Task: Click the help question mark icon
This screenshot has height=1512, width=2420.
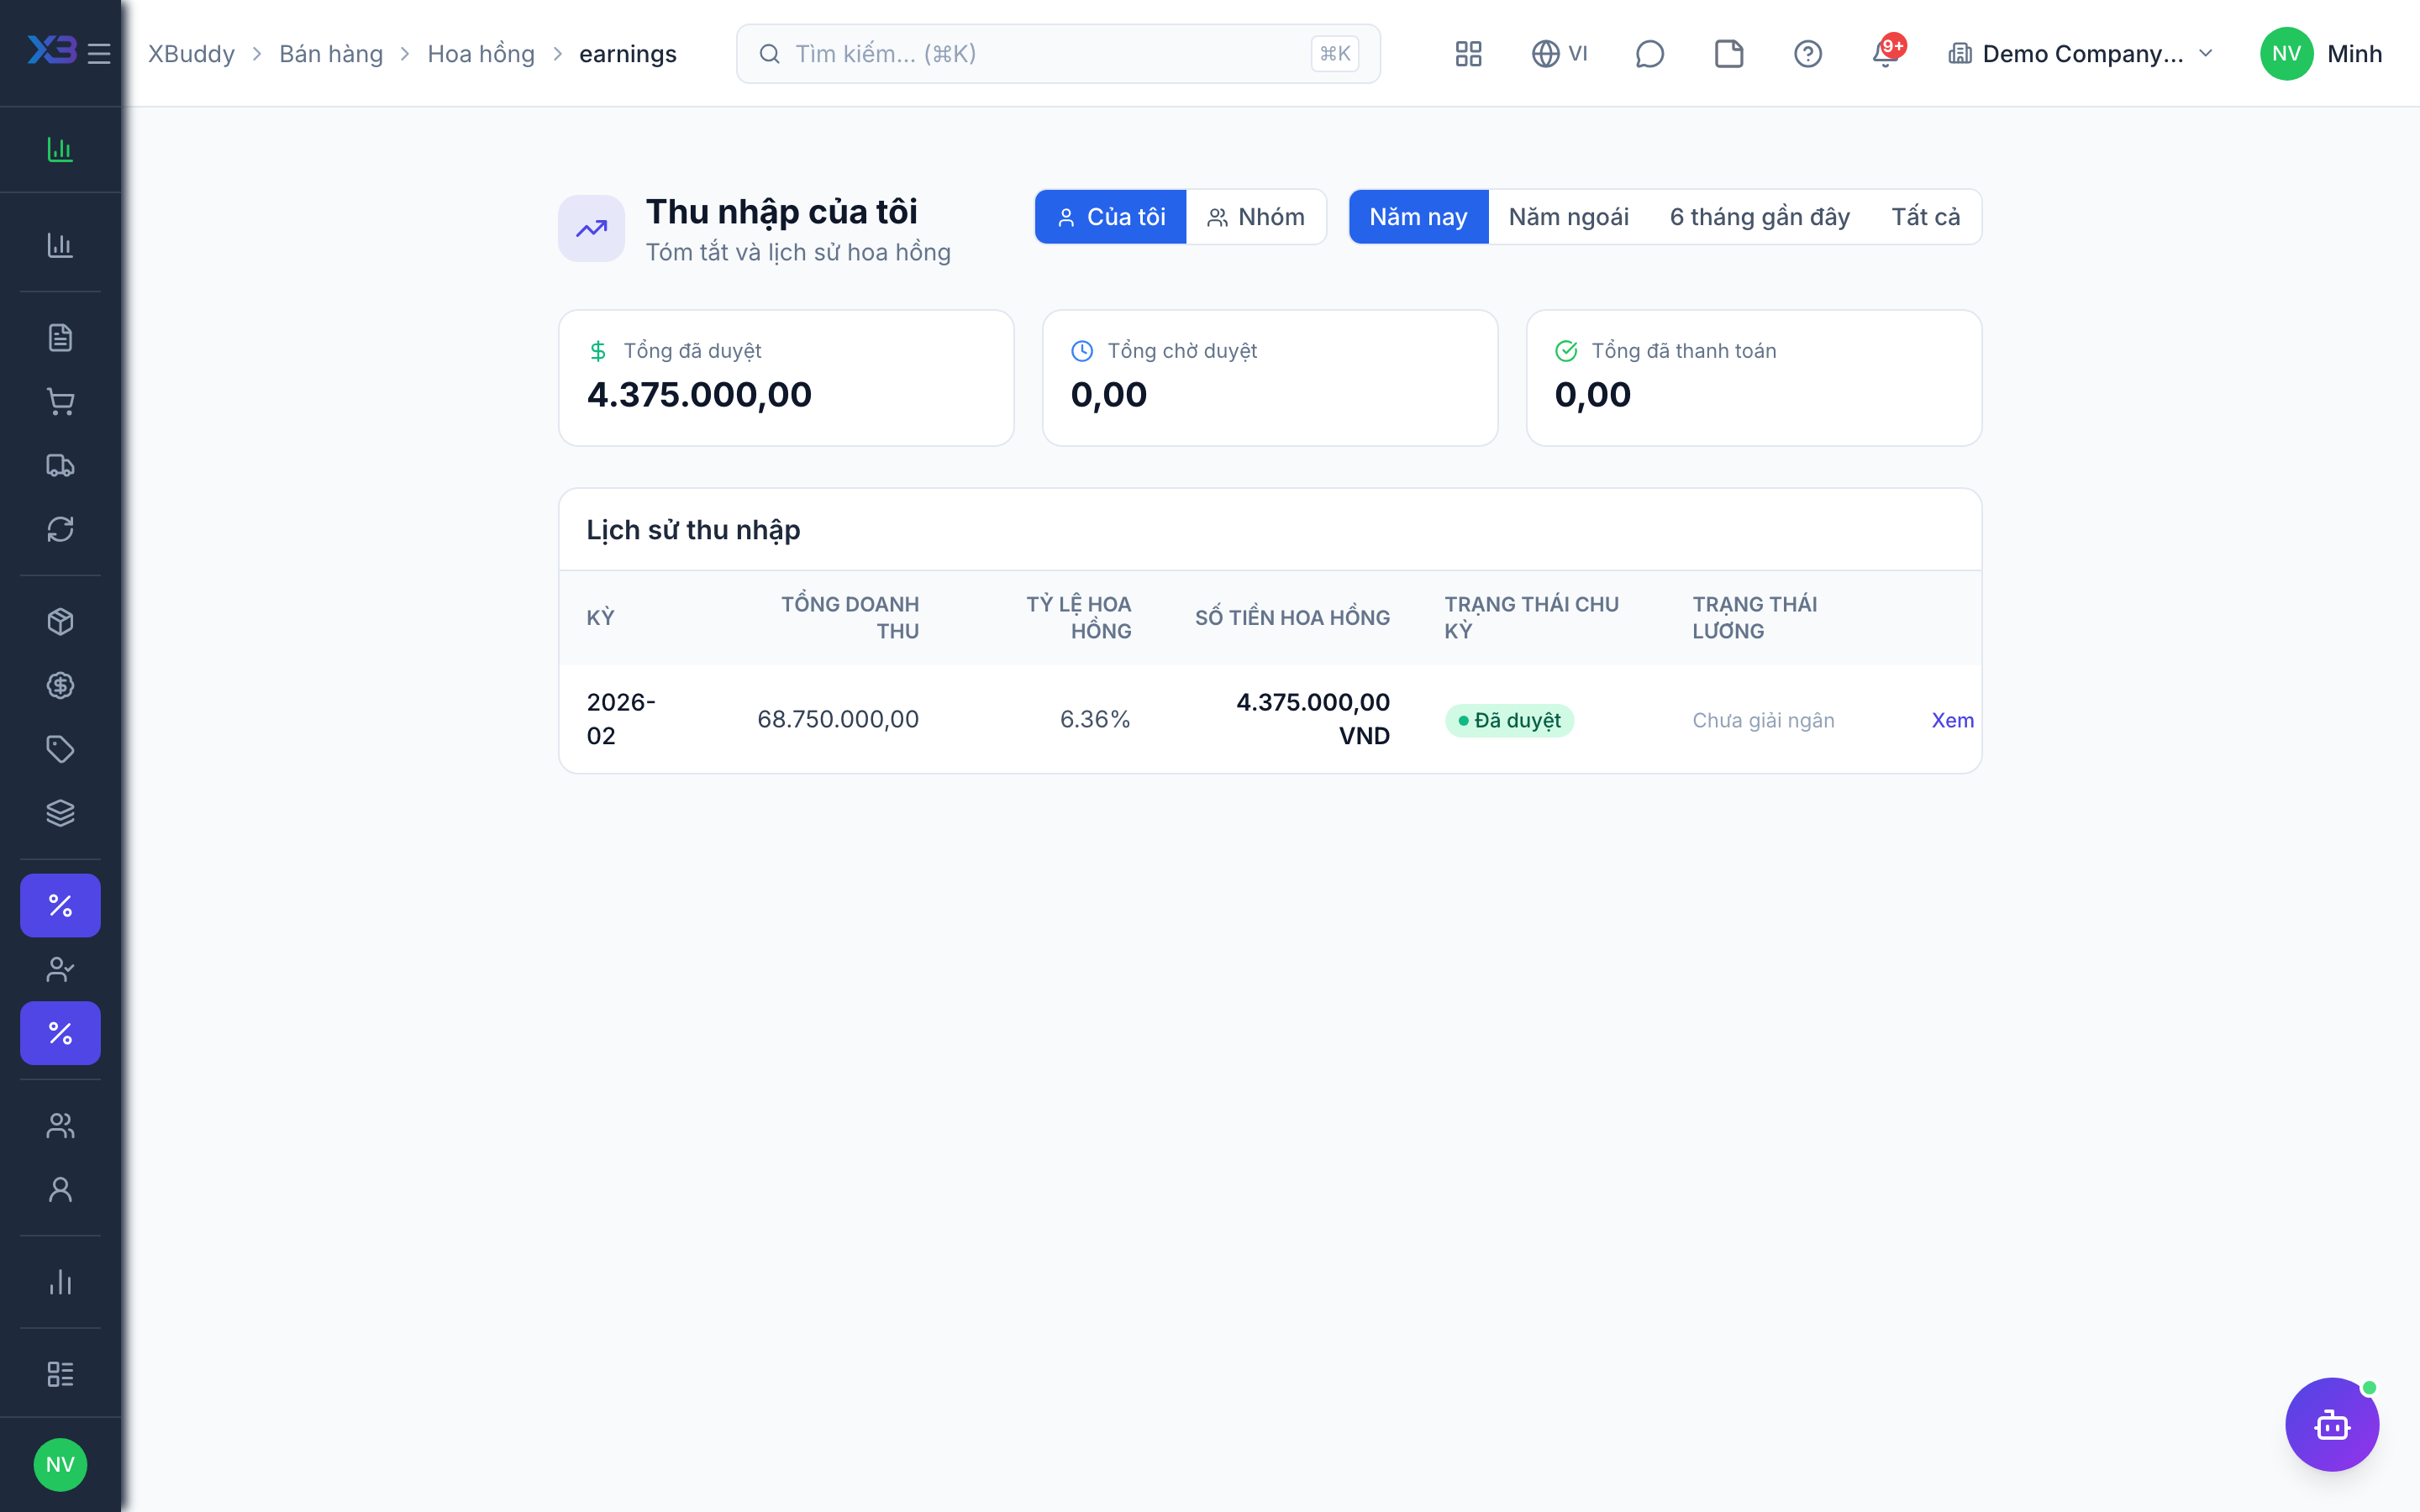Action: click(1807, 54)
